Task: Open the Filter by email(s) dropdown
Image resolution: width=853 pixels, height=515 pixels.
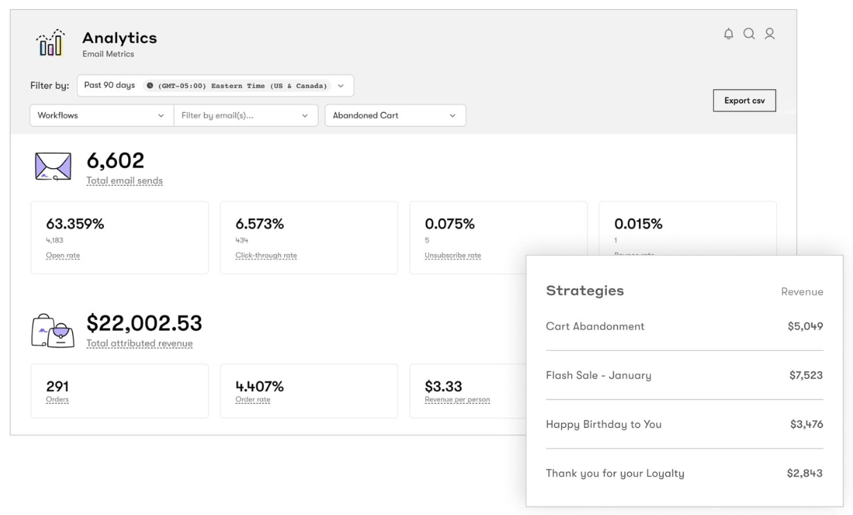Action: click(246, 115)
